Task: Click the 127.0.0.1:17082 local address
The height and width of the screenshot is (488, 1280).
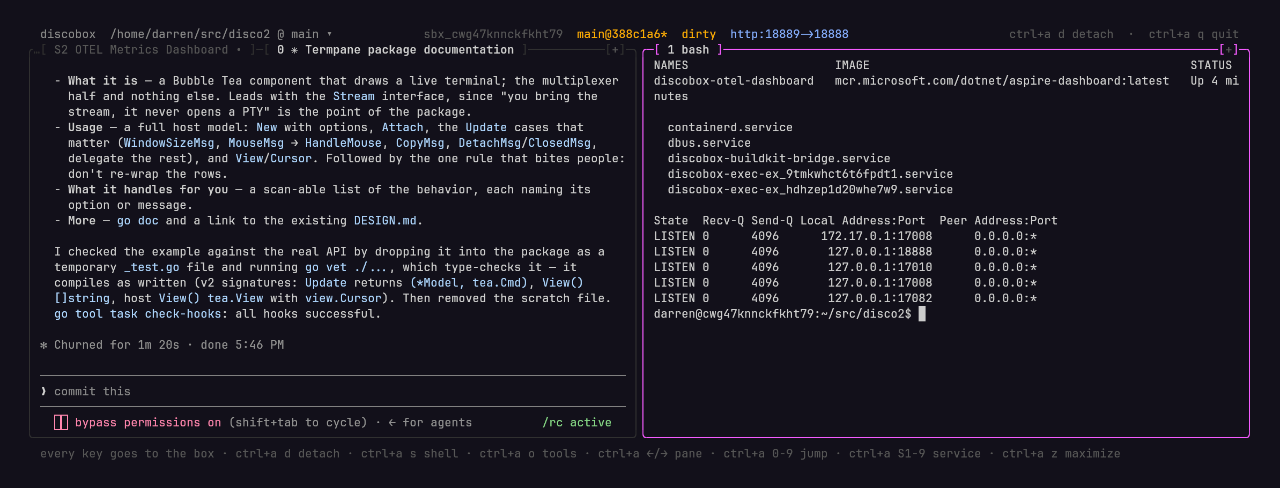Action: (x=880, y=298)
